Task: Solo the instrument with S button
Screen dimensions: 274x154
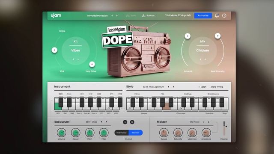Action: pyautogui.click(x=125, y=122)
